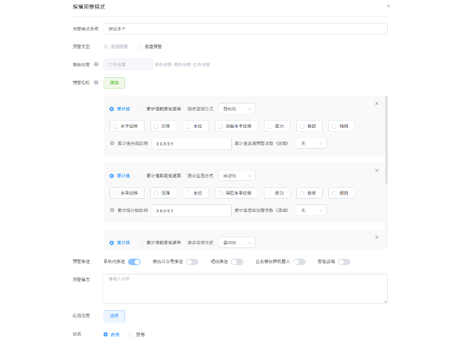Select 累计值和变化速率 radio in first block
The image size is (458, 343).
click(x=142, y=109)
